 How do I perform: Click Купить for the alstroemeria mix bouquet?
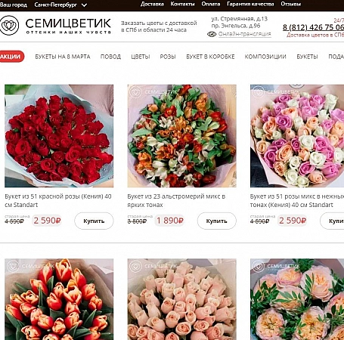pyautogui.click(x=217, y=221)
